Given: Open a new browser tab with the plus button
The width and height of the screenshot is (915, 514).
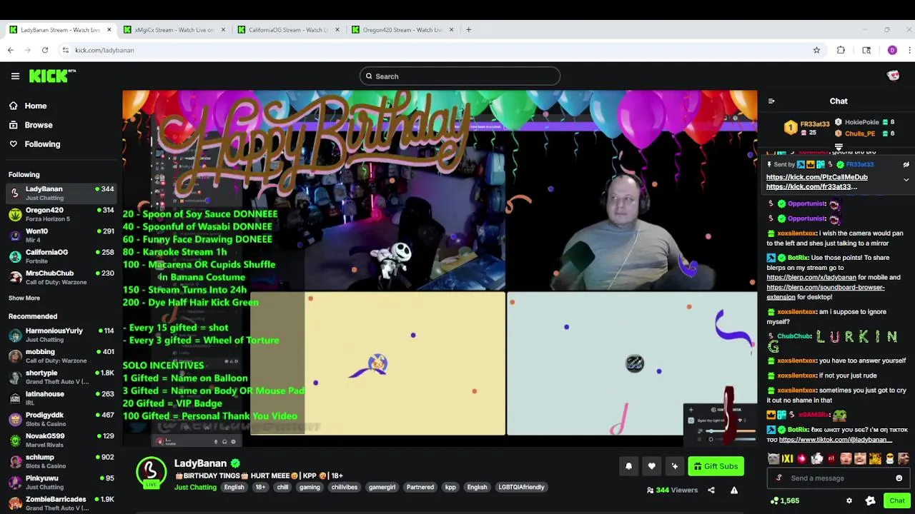Looking at the screenshot, I should coord(468,30).
